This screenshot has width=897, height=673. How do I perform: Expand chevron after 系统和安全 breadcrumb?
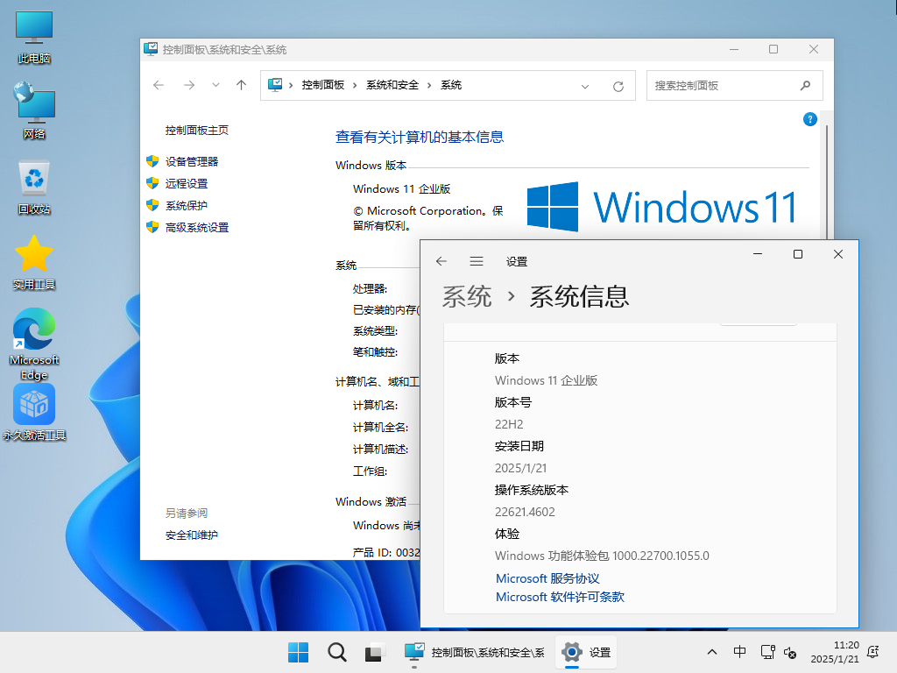click(429, 85)
